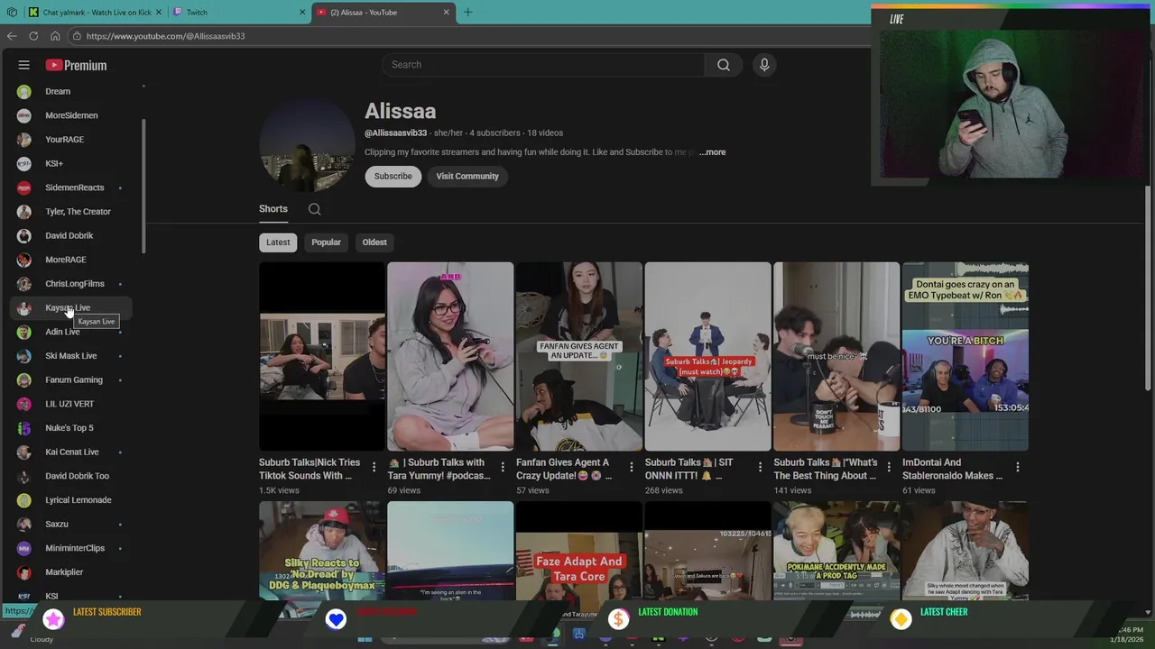Open options menu for SIT ONNN ITTT short
Screen dimensions: 1155x649
tap(760, 467)
